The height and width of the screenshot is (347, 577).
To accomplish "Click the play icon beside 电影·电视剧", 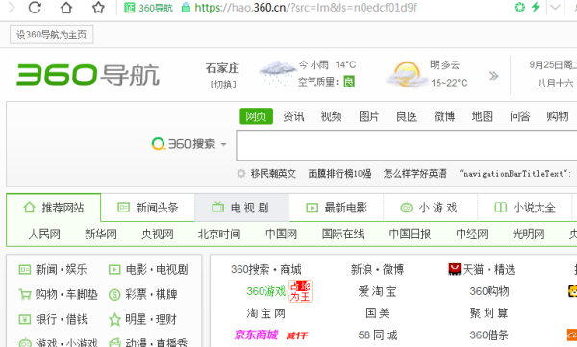I will pos(114,270).
